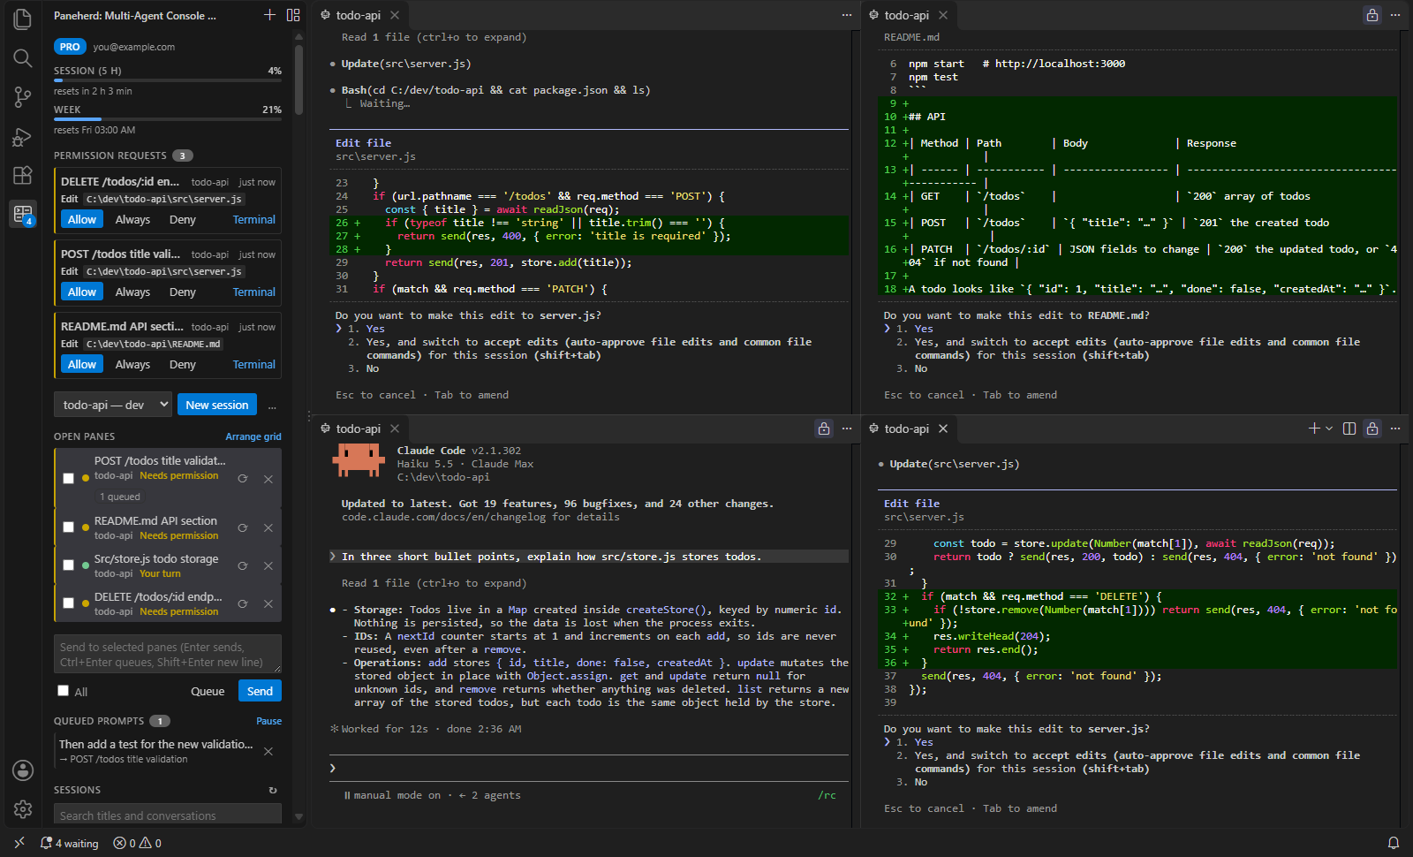Viewport: 1413px width, 857px height.
Task: Remove the queued validation test prompt
Action: 268,751
